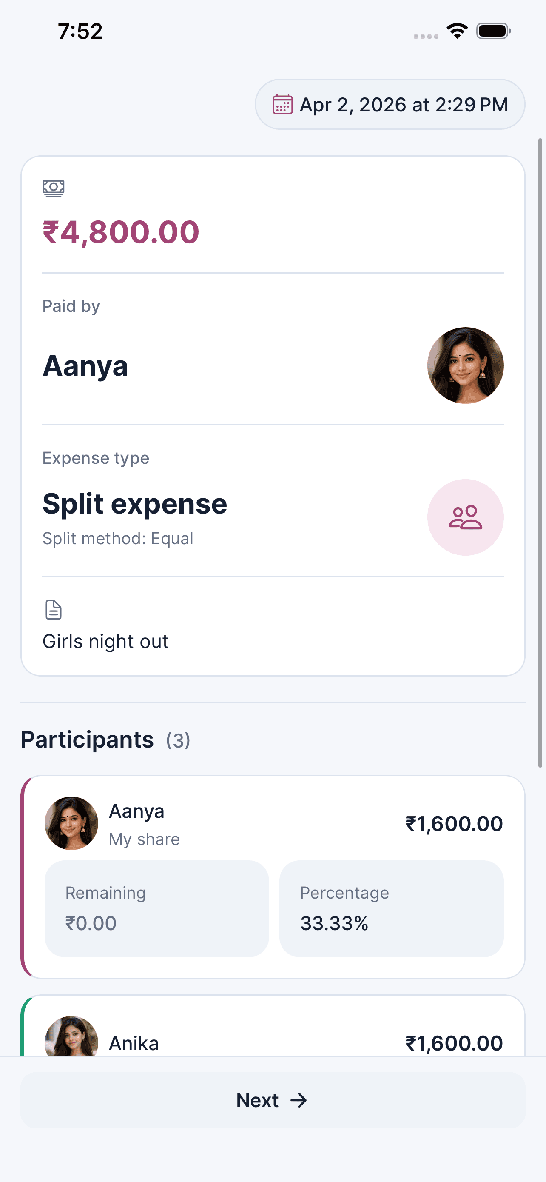This screenshot has width=546, height=1182.
Task: Tap the arrow icon beside Next
Action: click(299, 1100)
